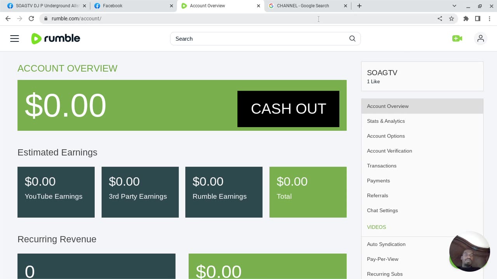Close the SOAGTV DJ P Underground tab
The height and width of the screenshot is (279, 497).
point(84,6)
